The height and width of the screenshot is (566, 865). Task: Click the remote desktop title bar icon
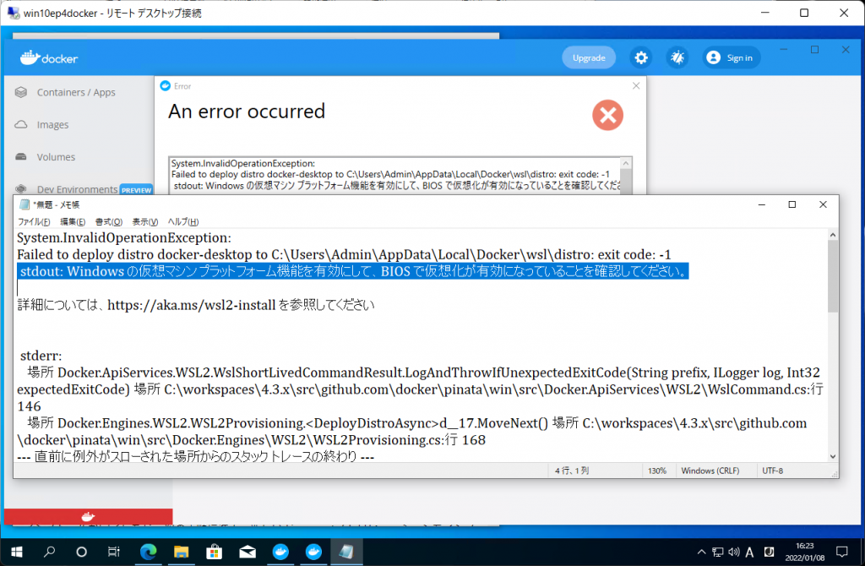14,13
